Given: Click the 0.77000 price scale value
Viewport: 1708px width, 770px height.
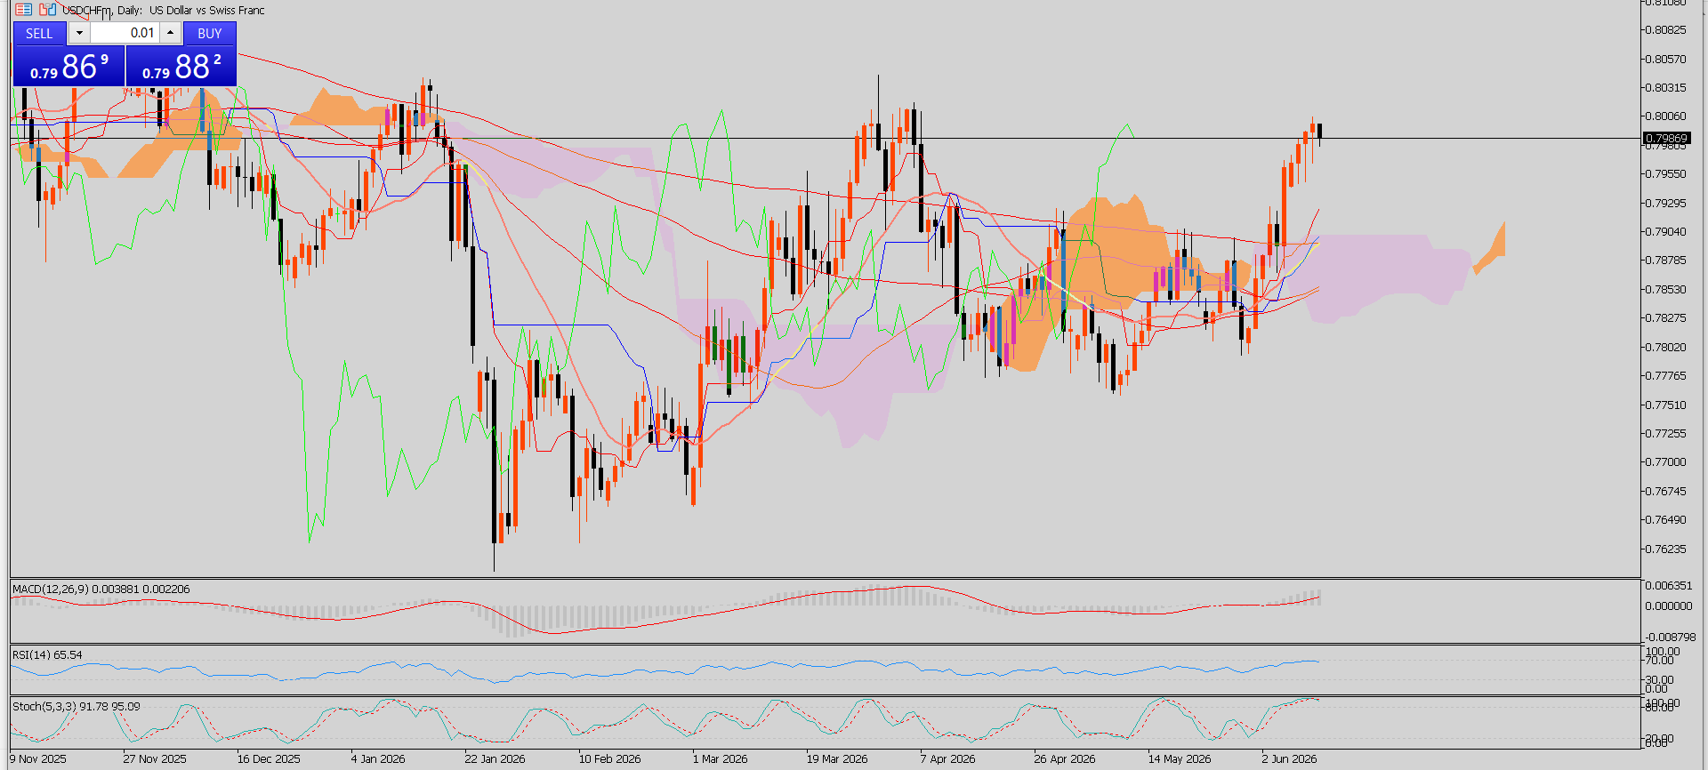Looking at the screenshot, I should pyautogui.click(x=1664, y=461).
